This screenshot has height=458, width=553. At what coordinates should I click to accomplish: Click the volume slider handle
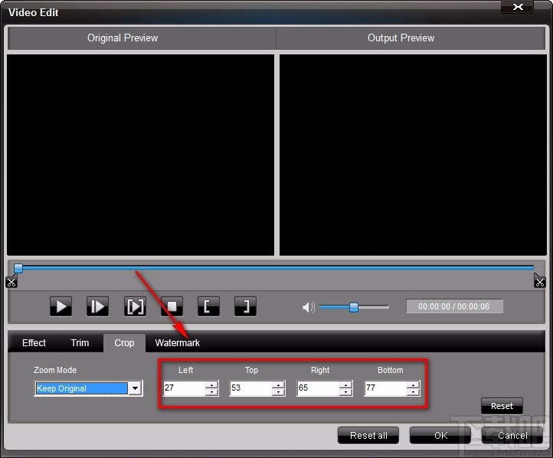coord(354,307)
